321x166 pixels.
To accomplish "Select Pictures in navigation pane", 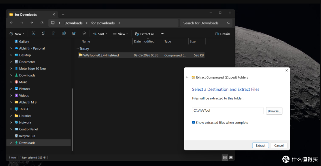I will point(25,89).
